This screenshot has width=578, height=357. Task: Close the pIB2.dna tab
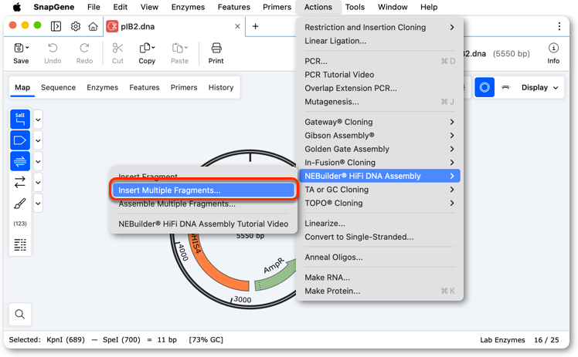[x=237, y=26]
